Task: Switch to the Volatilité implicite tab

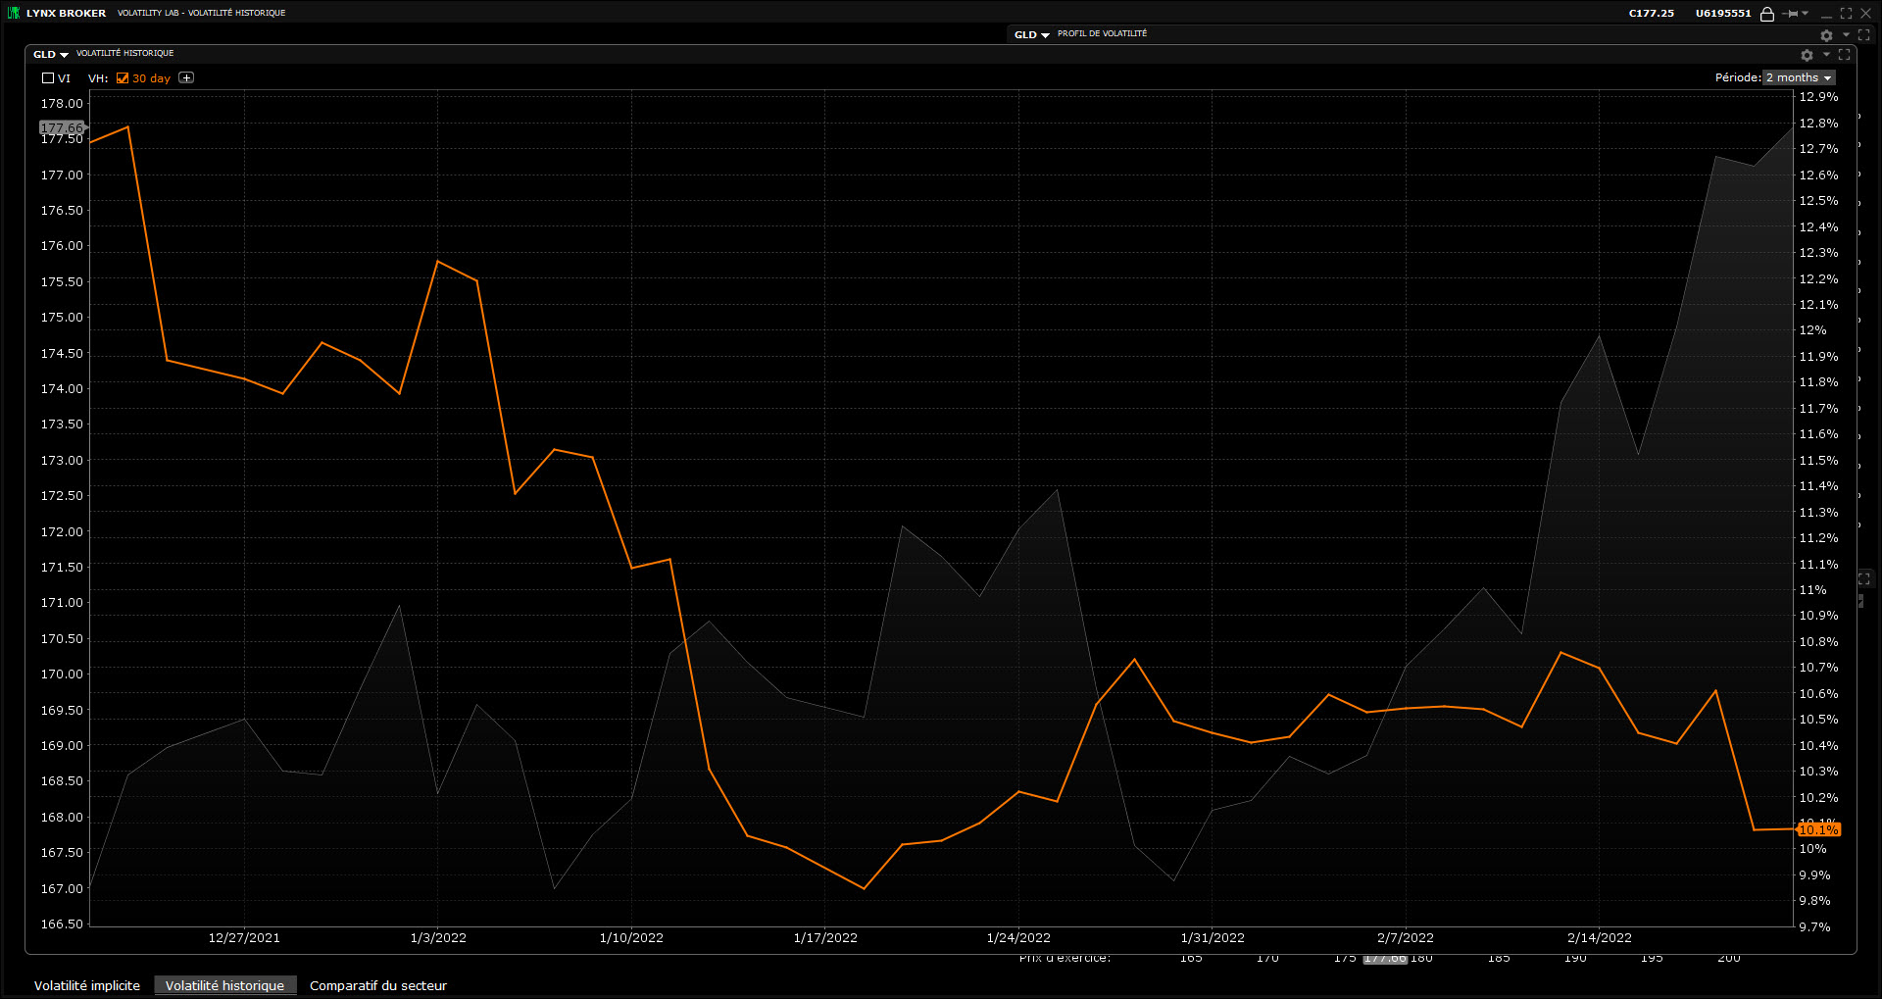Action: click(x=87, y=985)
